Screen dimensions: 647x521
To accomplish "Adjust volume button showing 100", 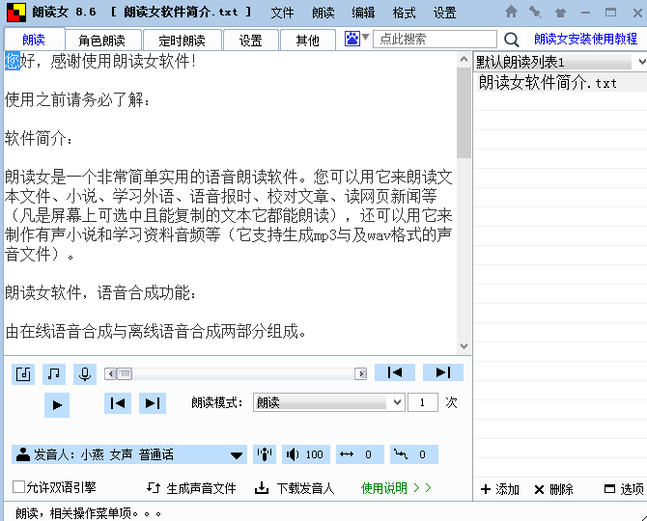I will [306, 454].
